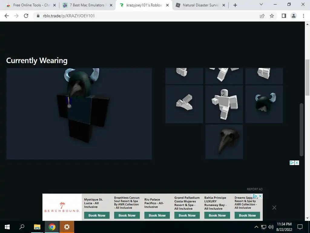Close the Natural Disaster Survival tab

(x=224, y=5)
